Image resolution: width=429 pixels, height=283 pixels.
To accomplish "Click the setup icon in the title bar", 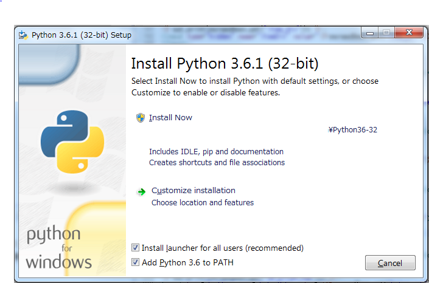I will click(23, 35).
